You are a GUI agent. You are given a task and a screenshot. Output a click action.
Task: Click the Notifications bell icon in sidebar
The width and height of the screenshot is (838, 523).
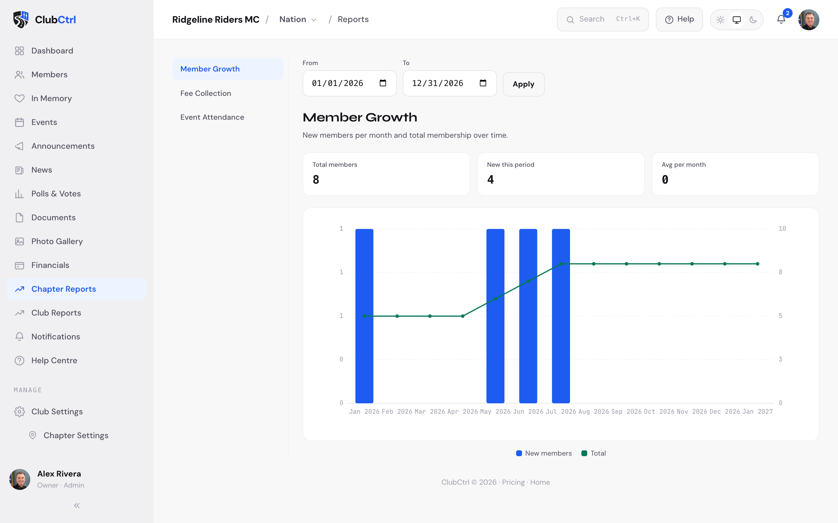tap(19, 336)
